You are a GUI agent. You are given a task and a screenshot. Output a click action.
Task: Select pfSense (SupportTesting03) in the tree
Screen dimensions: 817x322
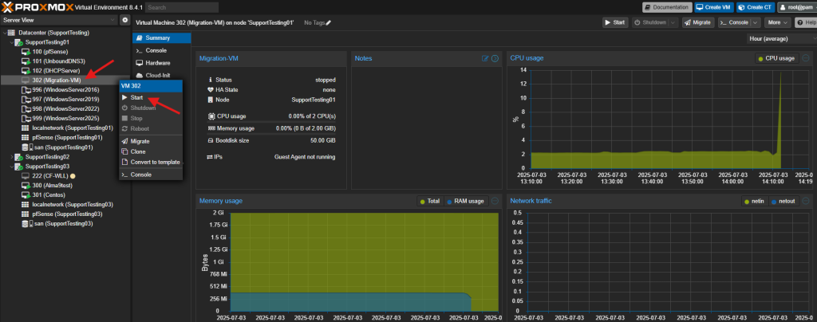[67, 214]
